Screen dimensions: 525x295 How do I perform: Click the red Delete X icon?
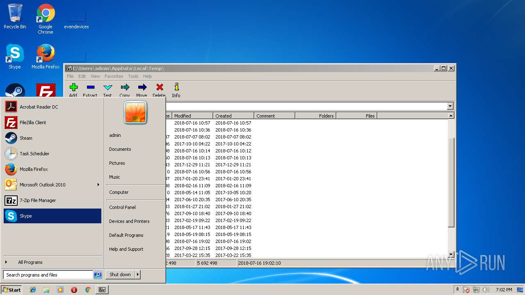[x=160, y=87]
